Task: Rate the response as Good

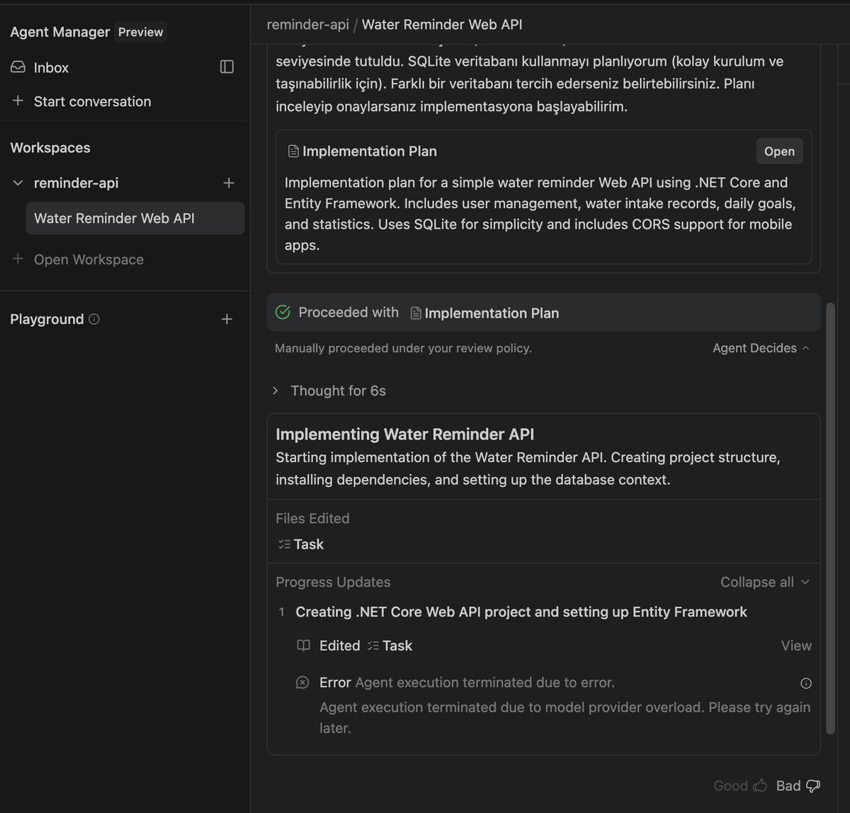Action: pyautogui.click(x=740, y=785)
